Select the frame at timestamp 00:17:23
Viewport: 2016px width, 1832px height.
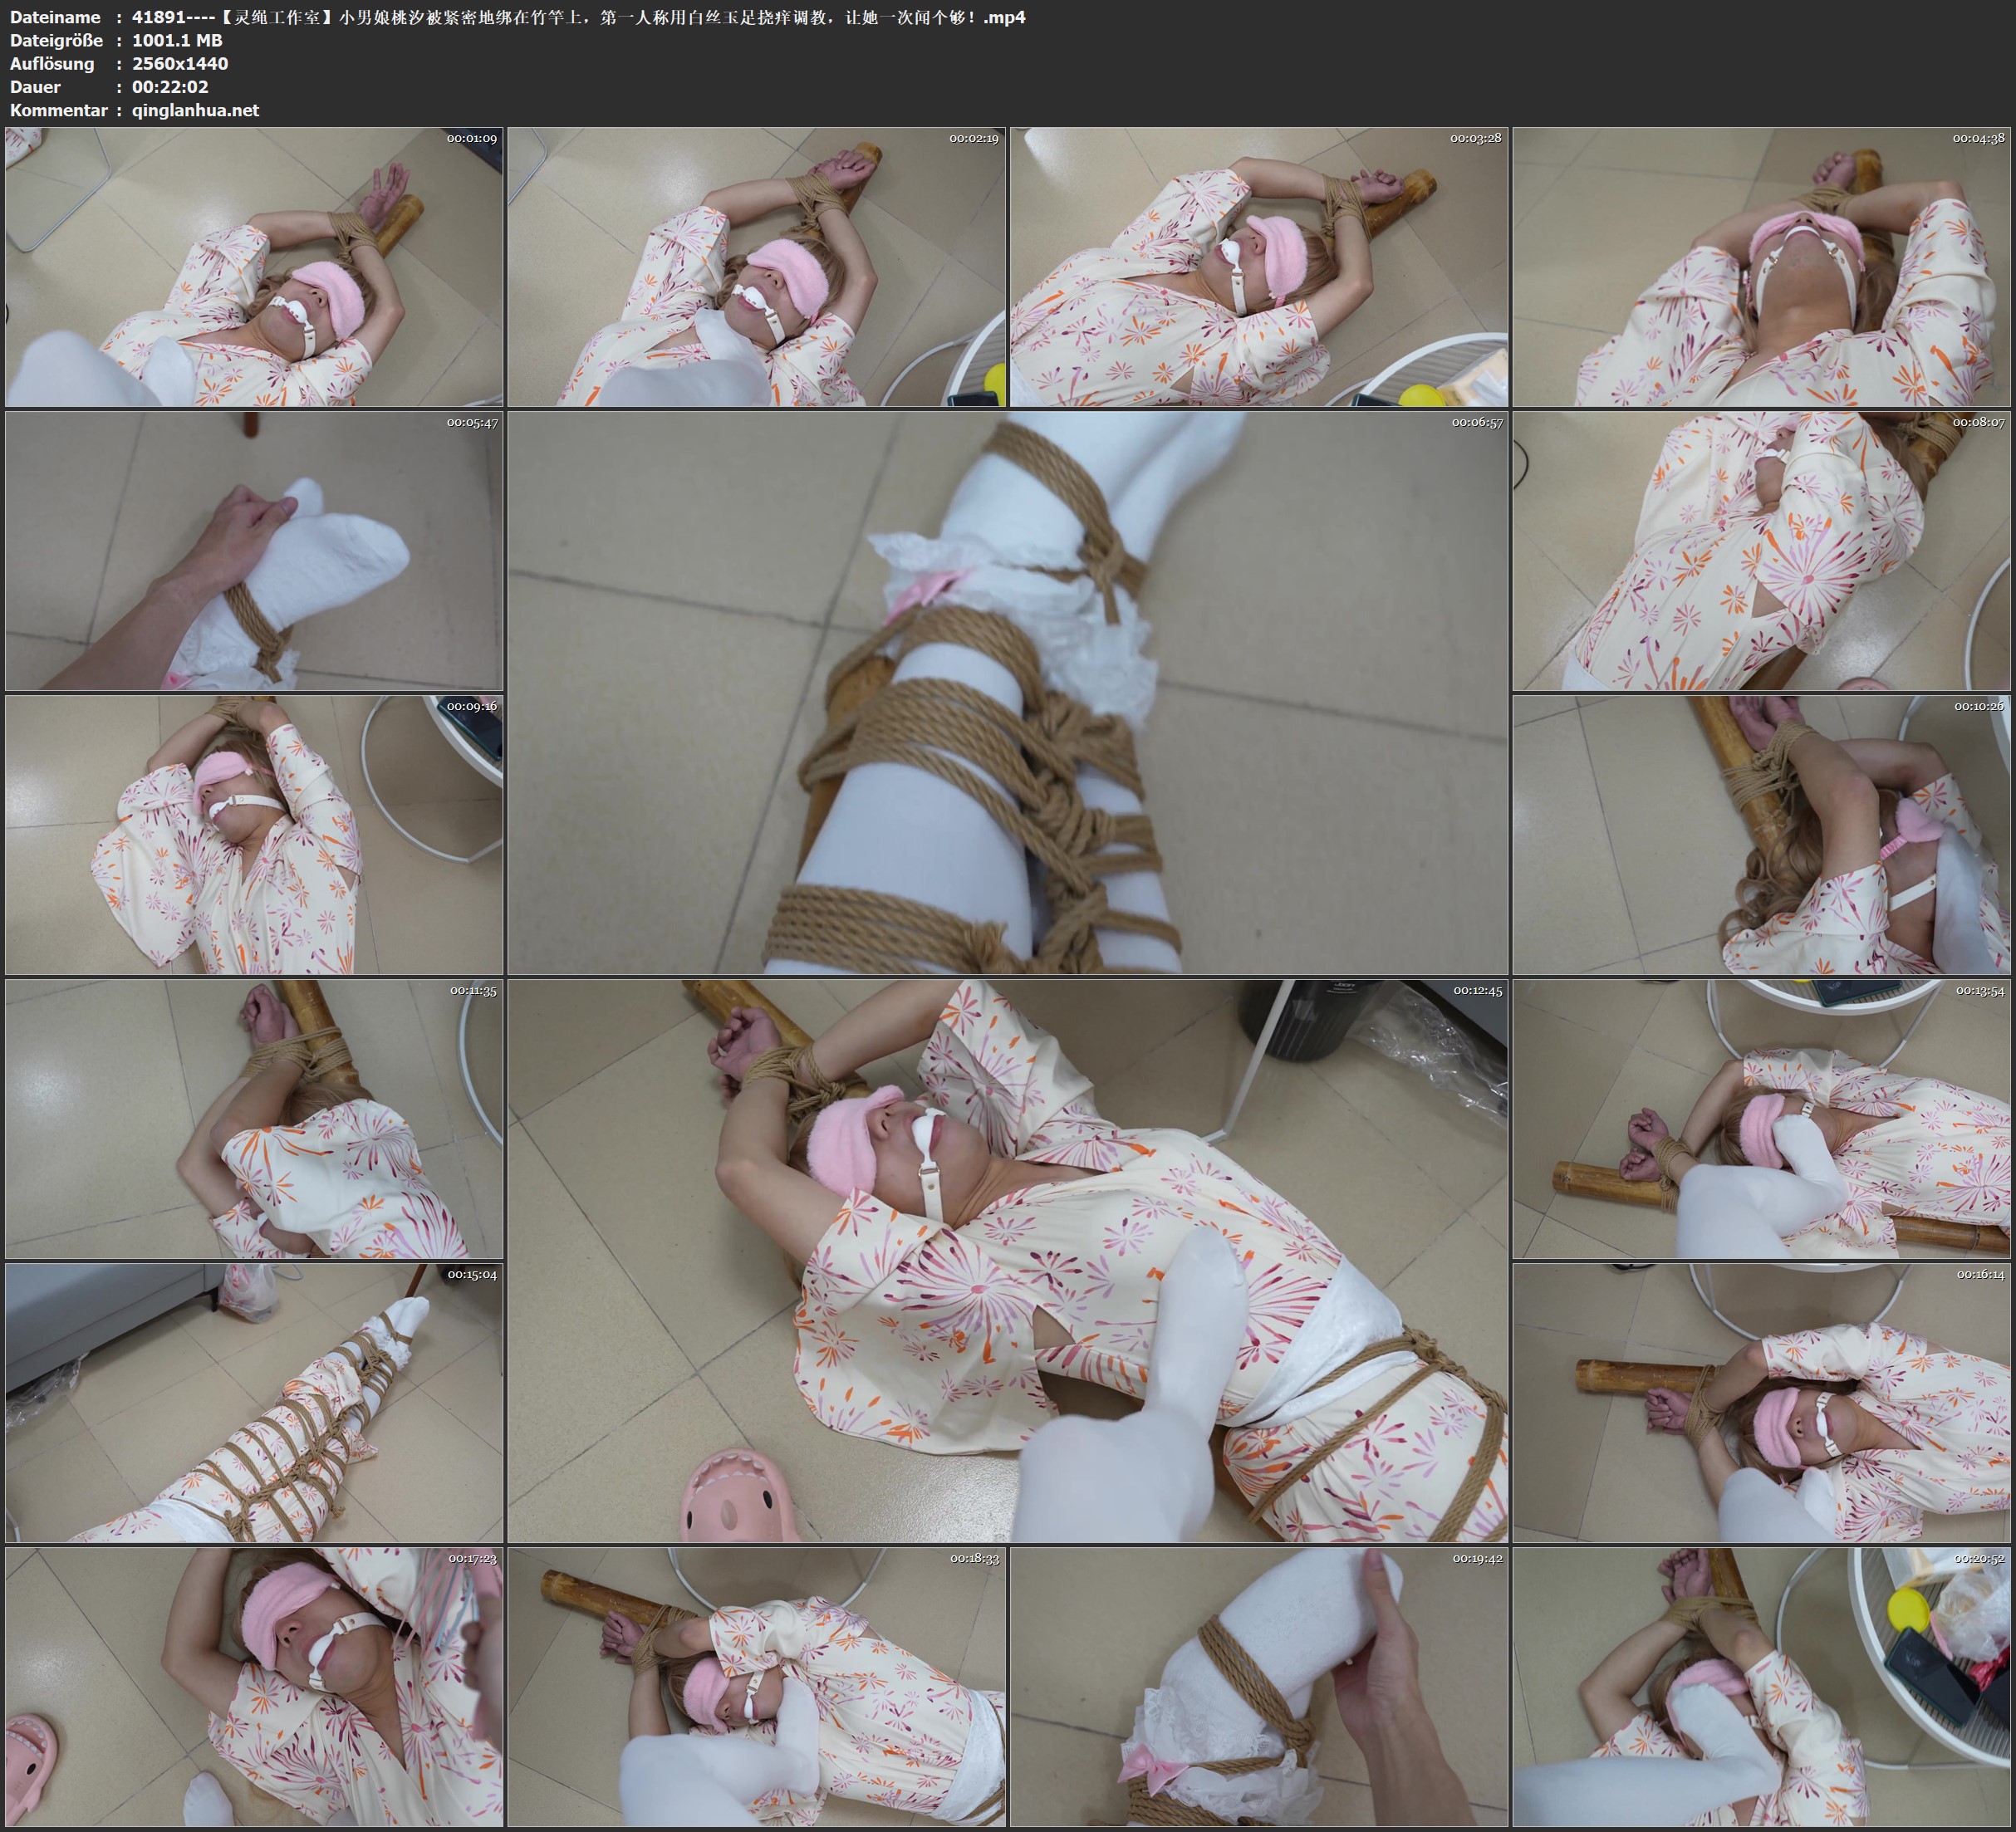pos(254,1687)
